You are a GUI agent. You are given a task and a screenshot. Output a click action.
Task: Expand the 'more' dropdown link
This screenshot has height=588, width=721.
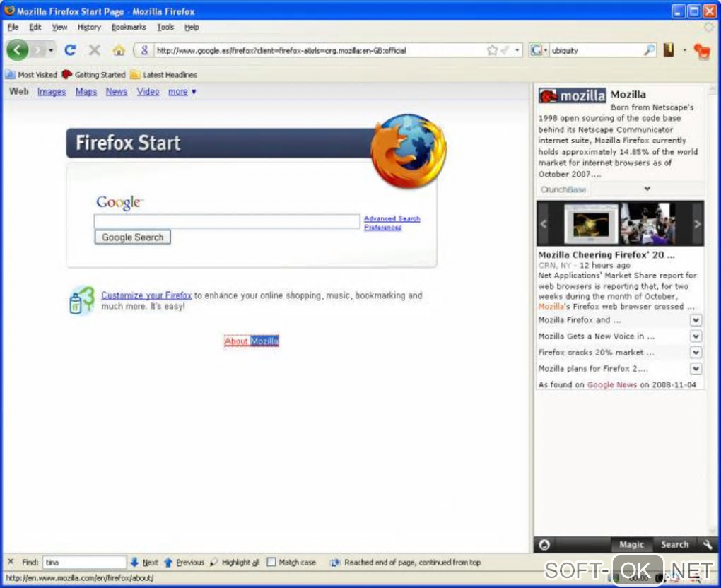(x=182, y=91)
